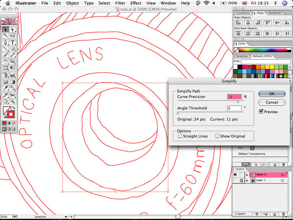
Task: Open Spotlight search in the menu bar
Action: click(x=284, y=3)
